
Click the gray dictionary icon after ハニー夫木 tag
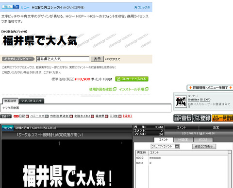47,116
